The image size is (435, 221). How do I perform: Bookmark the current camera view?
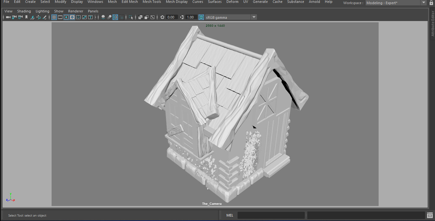26,17
